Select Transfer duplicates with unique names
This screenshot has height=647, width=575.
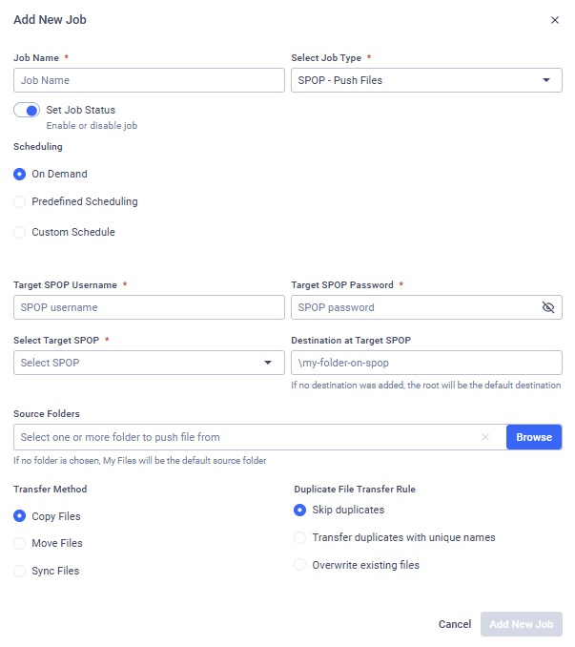coord(300,538)
